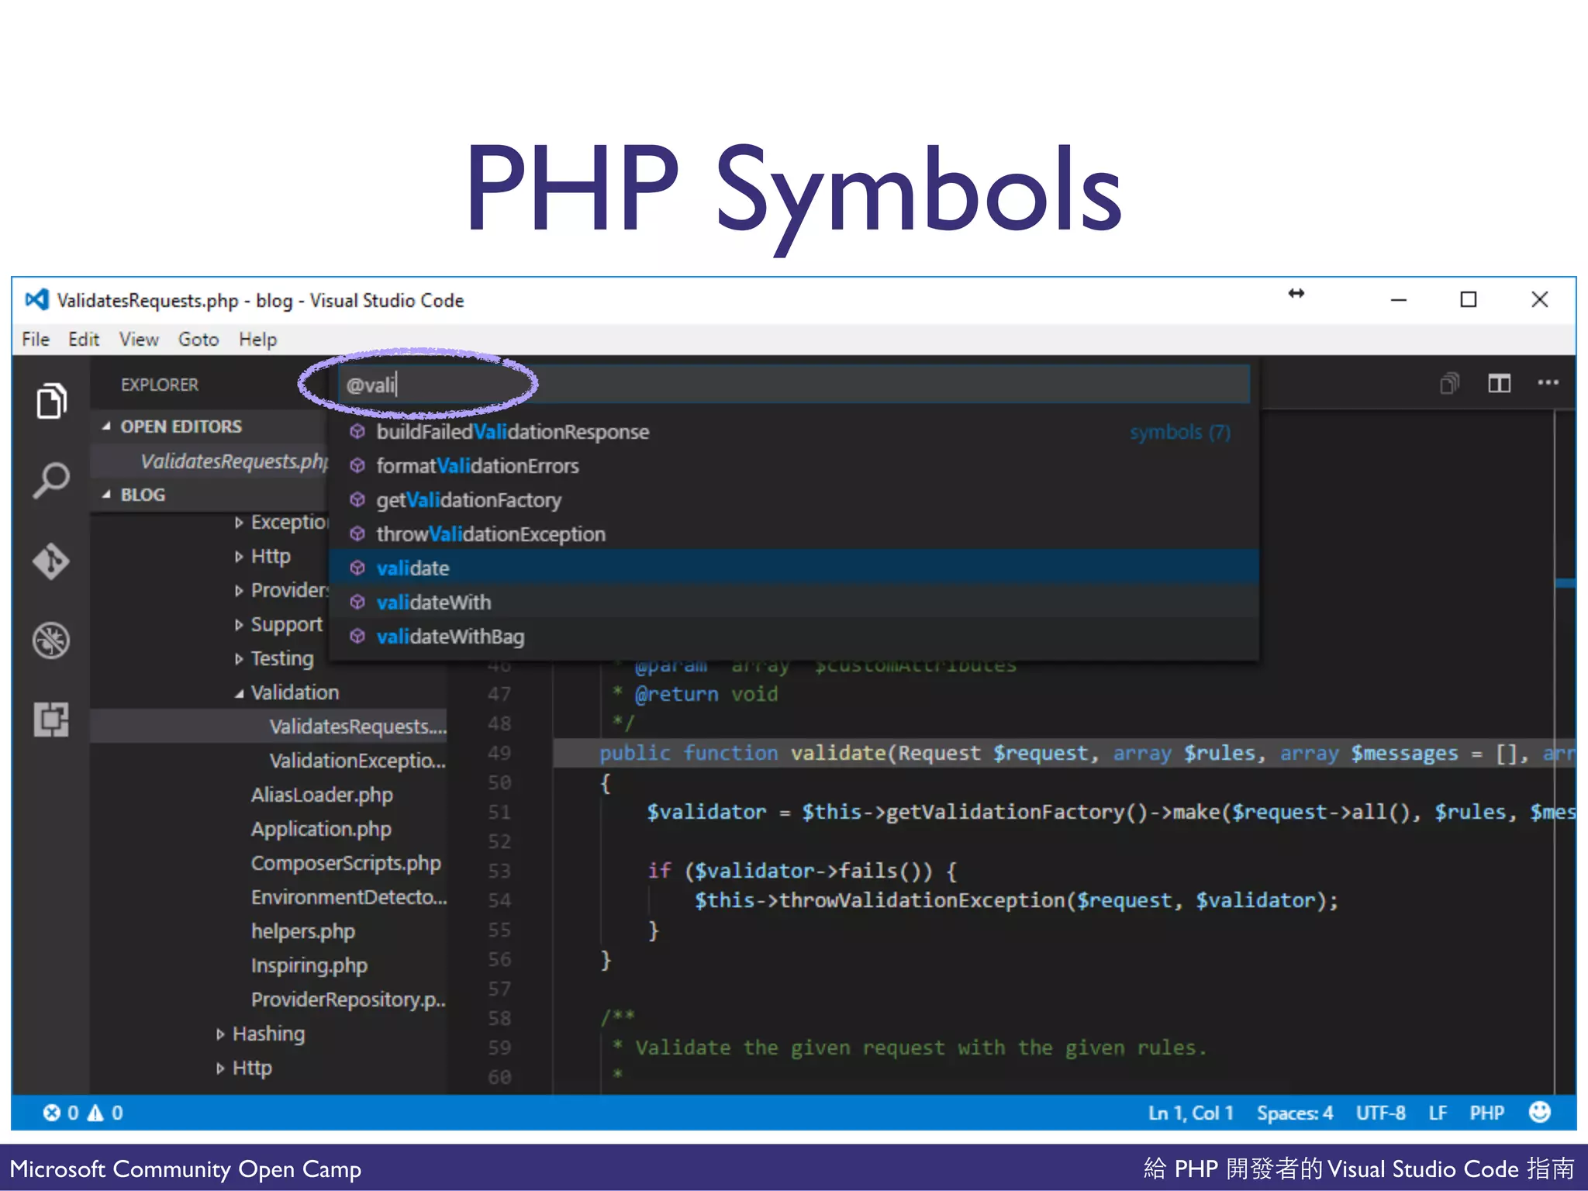Open the Git source control view
This screenshot has height=1191, width=1588.
(x=51, y=561)
